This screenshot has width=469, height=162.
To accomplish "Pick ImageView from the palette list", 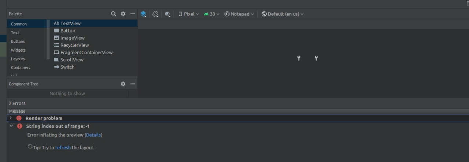I will pos(93,38).
